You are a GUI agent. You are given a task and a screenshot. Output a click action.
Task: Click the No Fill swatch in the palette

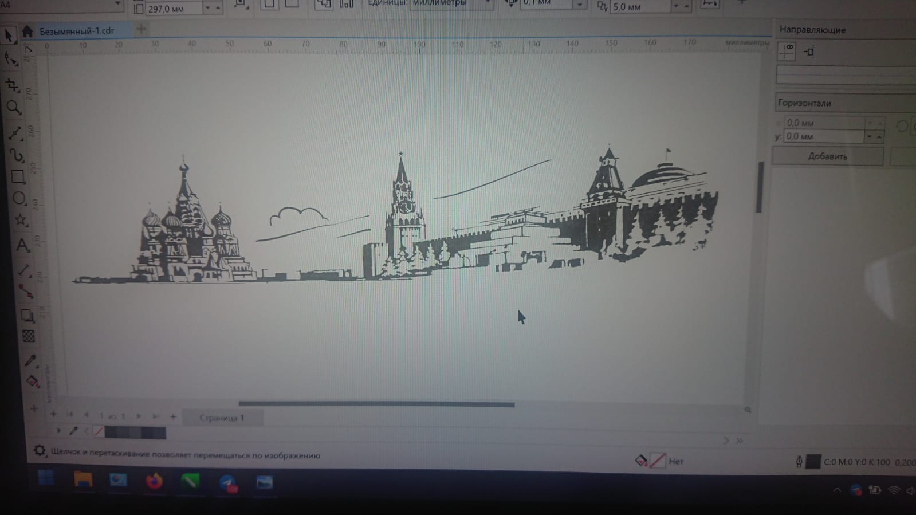pyautogui.click(x=99, y=432)
